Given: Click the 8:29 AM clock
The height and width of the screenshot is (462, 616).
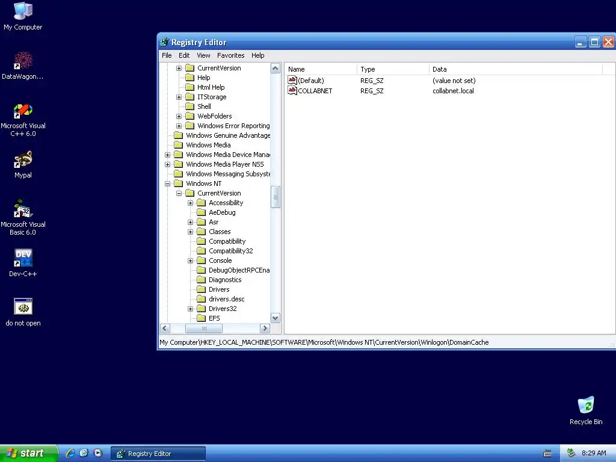Looking at the screenshot, I should 594,453.
